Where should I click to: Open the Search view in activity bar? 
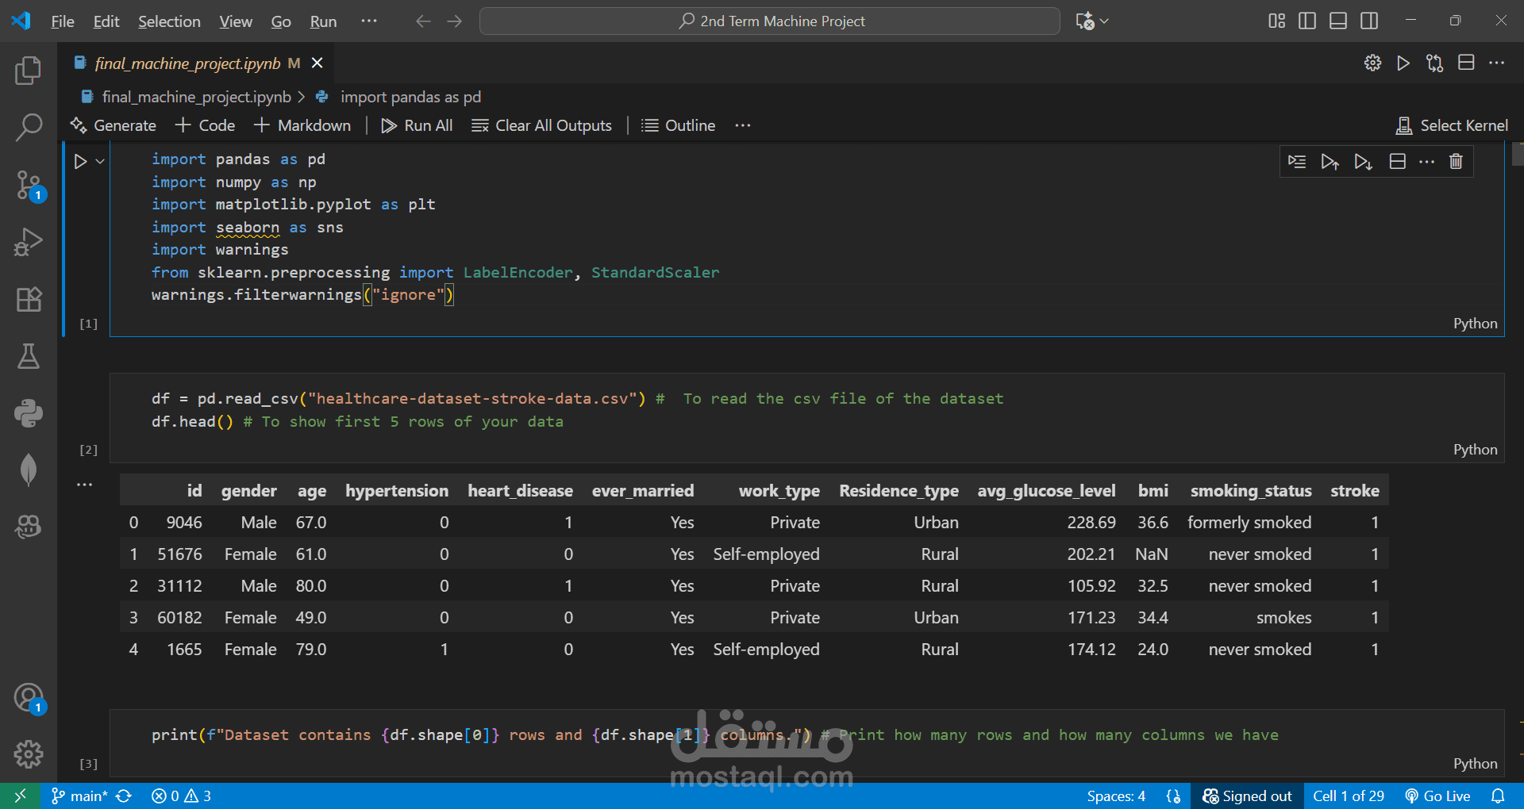[29, 128]
